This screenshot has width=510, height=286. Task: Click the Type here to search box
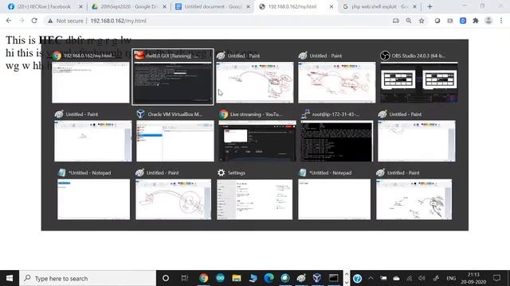88,278
